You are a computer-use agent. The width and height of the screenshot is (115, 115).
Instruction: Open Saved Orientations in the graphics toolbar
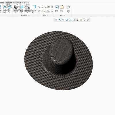pyautogui.click(x=74, y=20)
